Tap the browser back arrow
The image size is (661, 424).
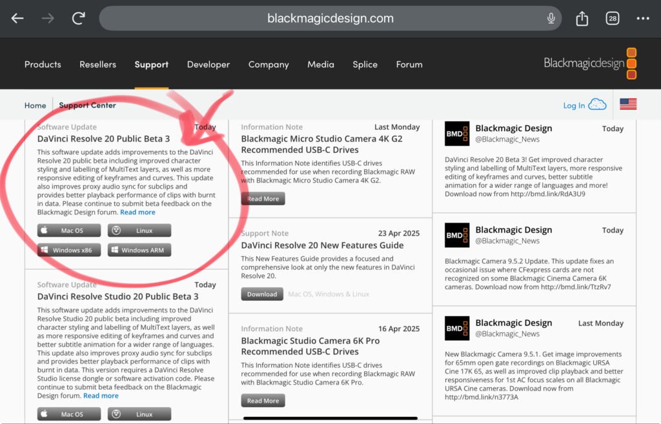pyautogui.click(x=17, y=18)
